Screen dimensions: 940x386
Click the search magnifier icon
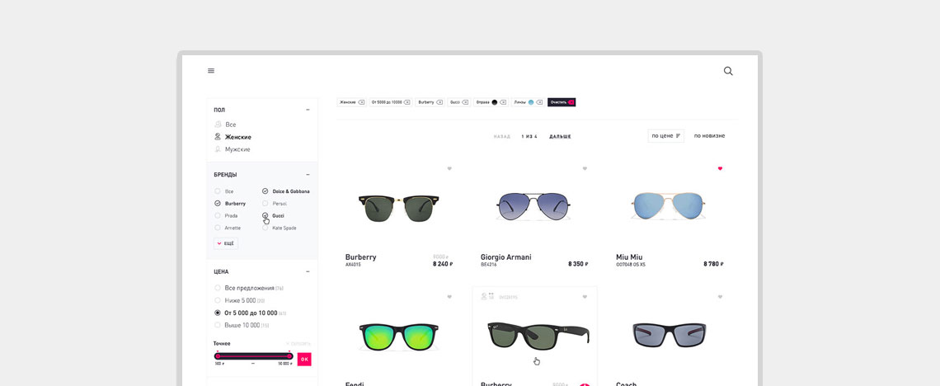pos(728,71)
